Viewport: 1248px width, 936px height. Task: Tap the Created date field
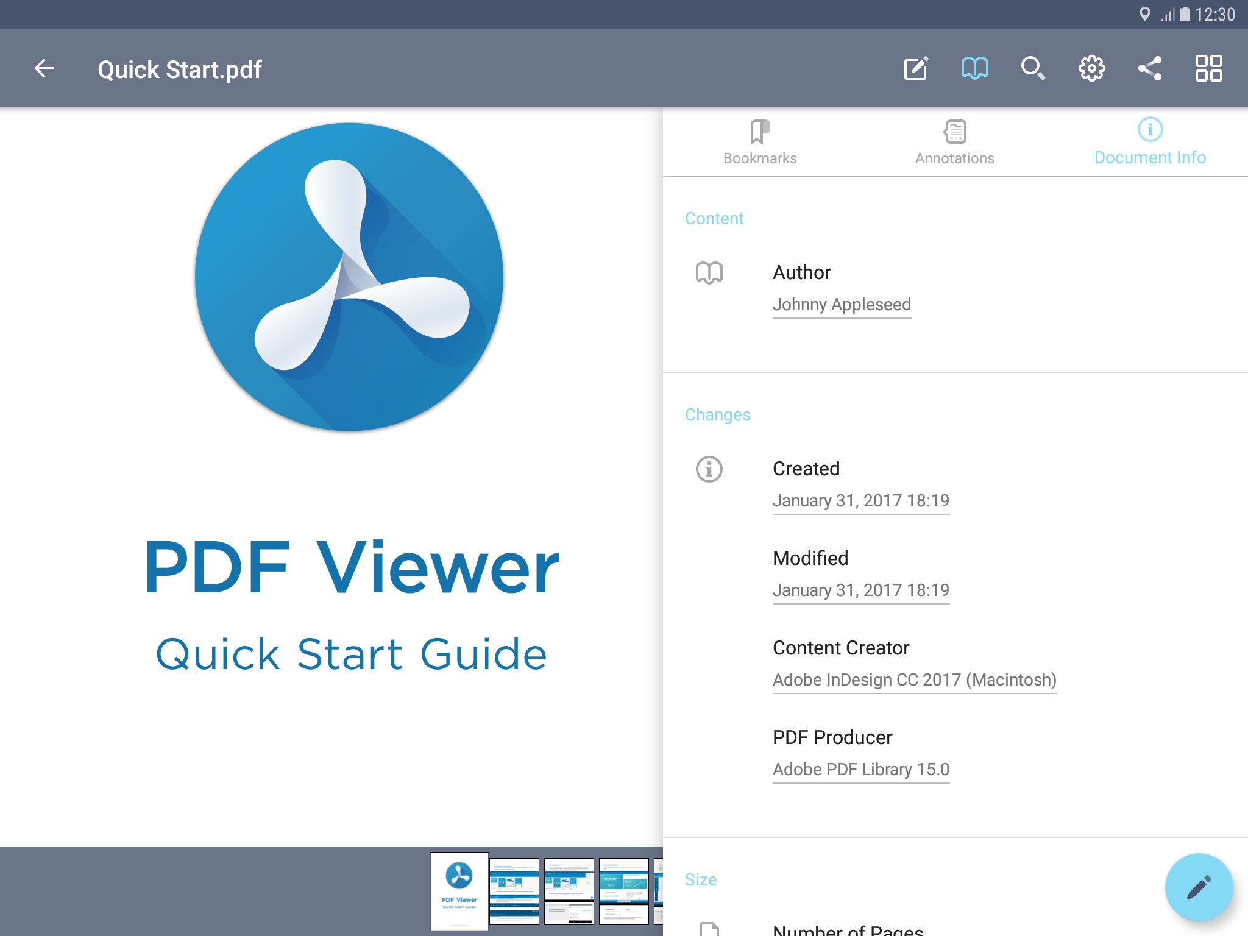[x=860, y=500]
